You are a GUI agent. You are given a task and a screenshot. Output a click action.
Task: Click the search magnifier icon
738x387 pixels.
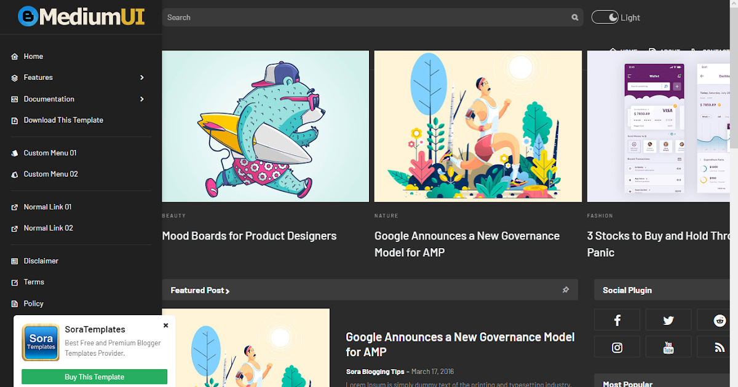574,17
